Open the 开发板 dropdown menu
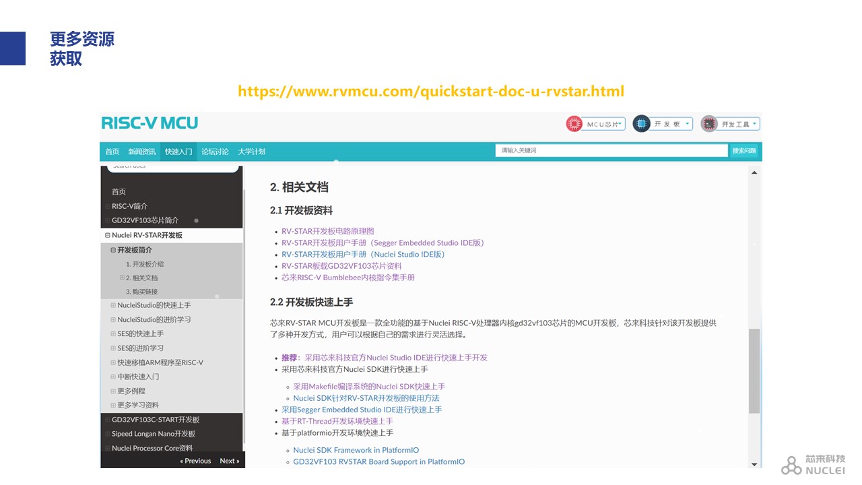 pos(671,124)
